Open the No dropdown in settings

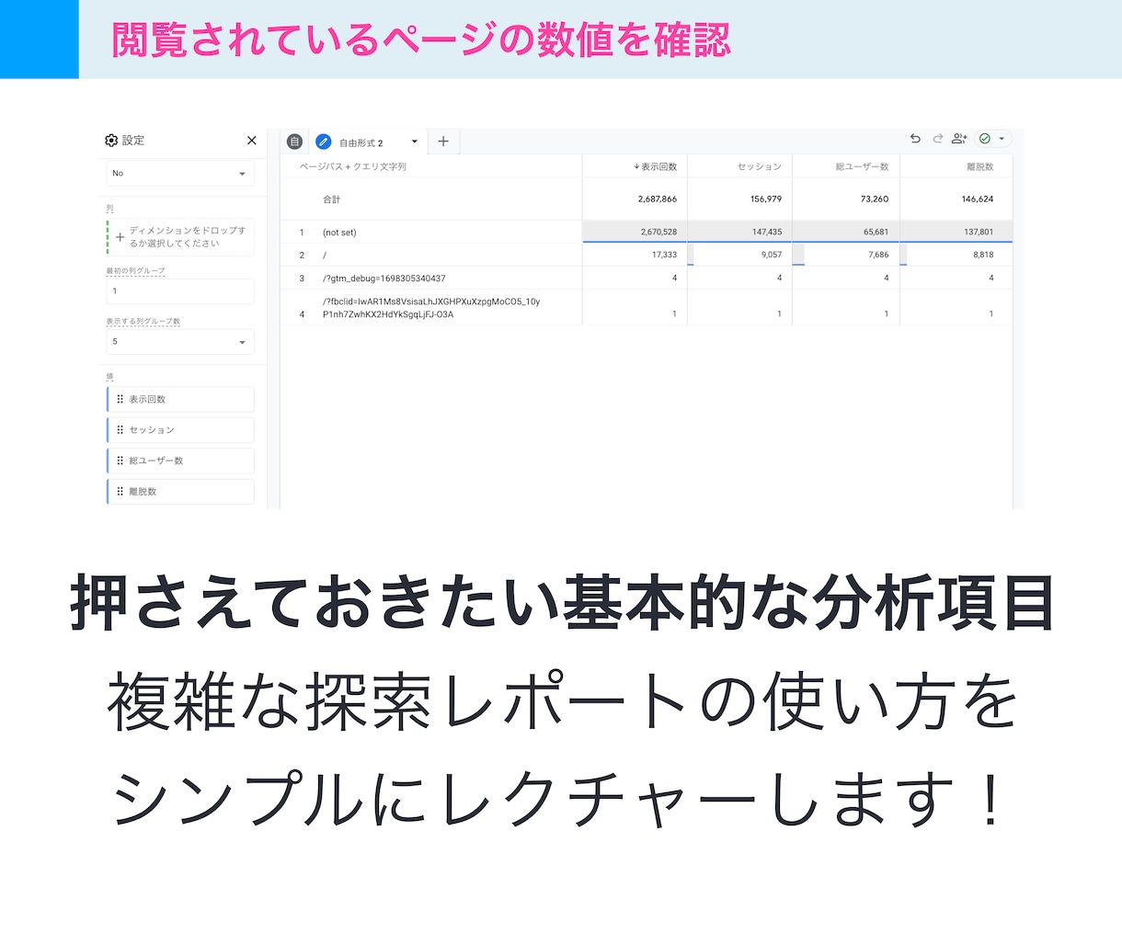[x=180, y=173]
